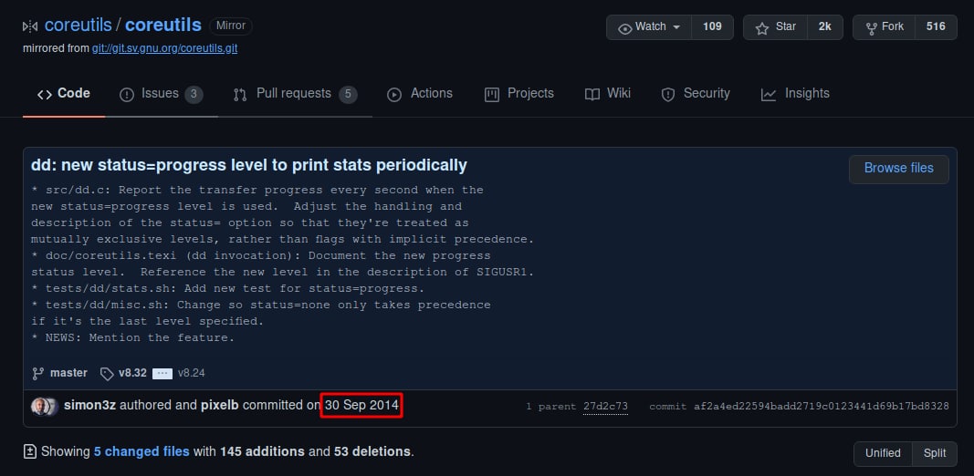Click the Issues count badge 3
Image resolution: width=974 pixels, height=476 pixels.
pyautogui.click(x=194, y=94)
